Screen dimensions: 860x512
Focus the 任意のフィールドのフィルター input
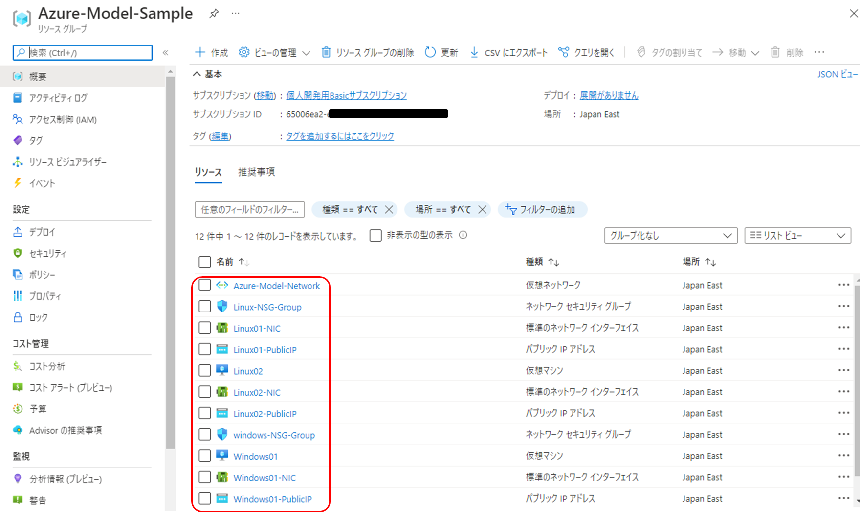tap(250, 209)
